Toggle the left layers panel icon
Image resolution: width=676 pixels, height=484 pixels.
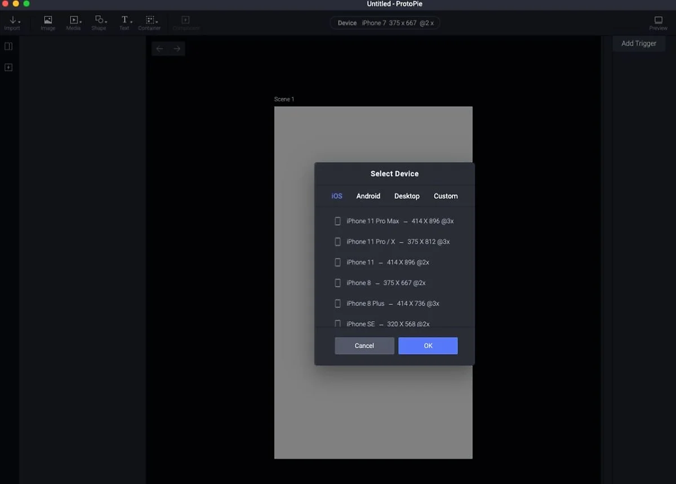pyautogui.click(x=8, y=46)
